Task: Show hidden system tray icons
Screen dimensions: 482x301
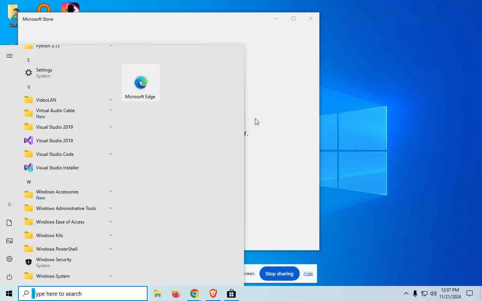Action: 406,293
